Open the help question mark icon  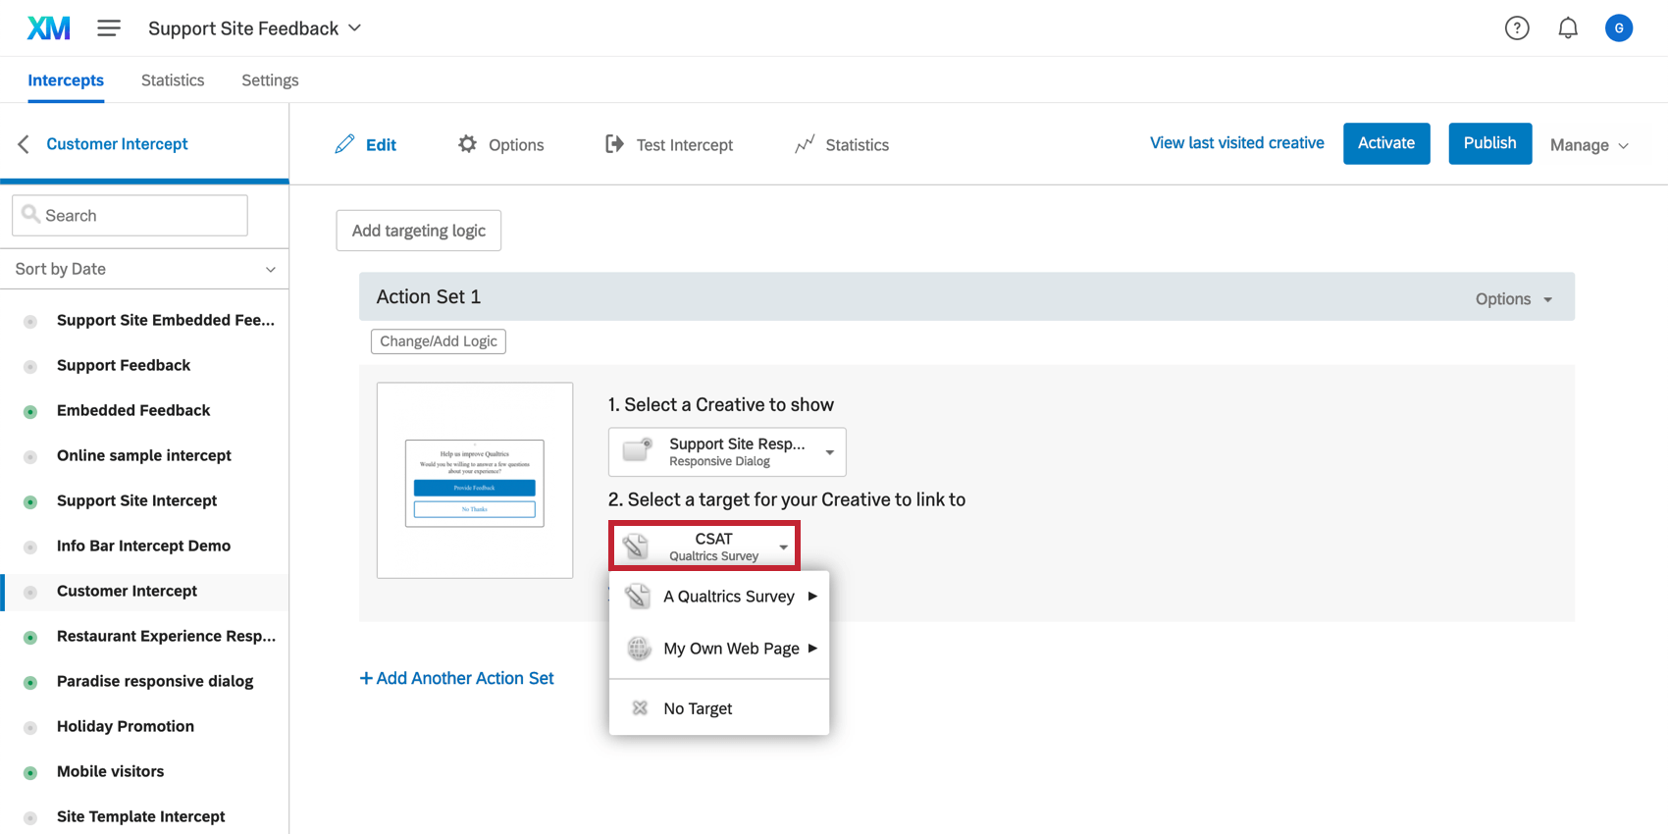click(x=1517, y=28)
